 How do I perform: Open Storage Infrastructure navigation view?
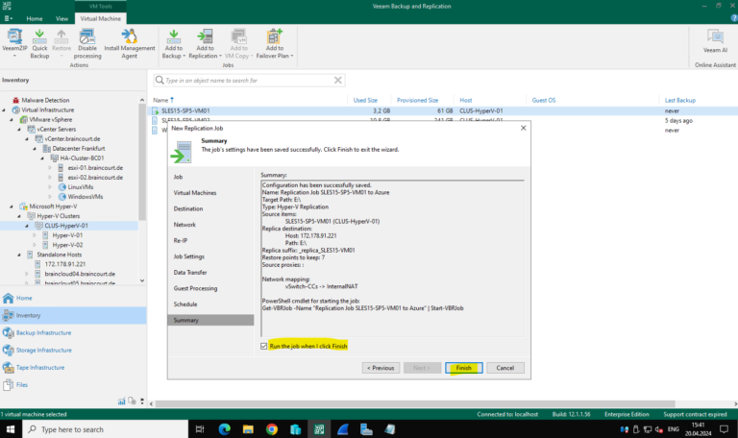pyautogui.click(x=44, y=351)
